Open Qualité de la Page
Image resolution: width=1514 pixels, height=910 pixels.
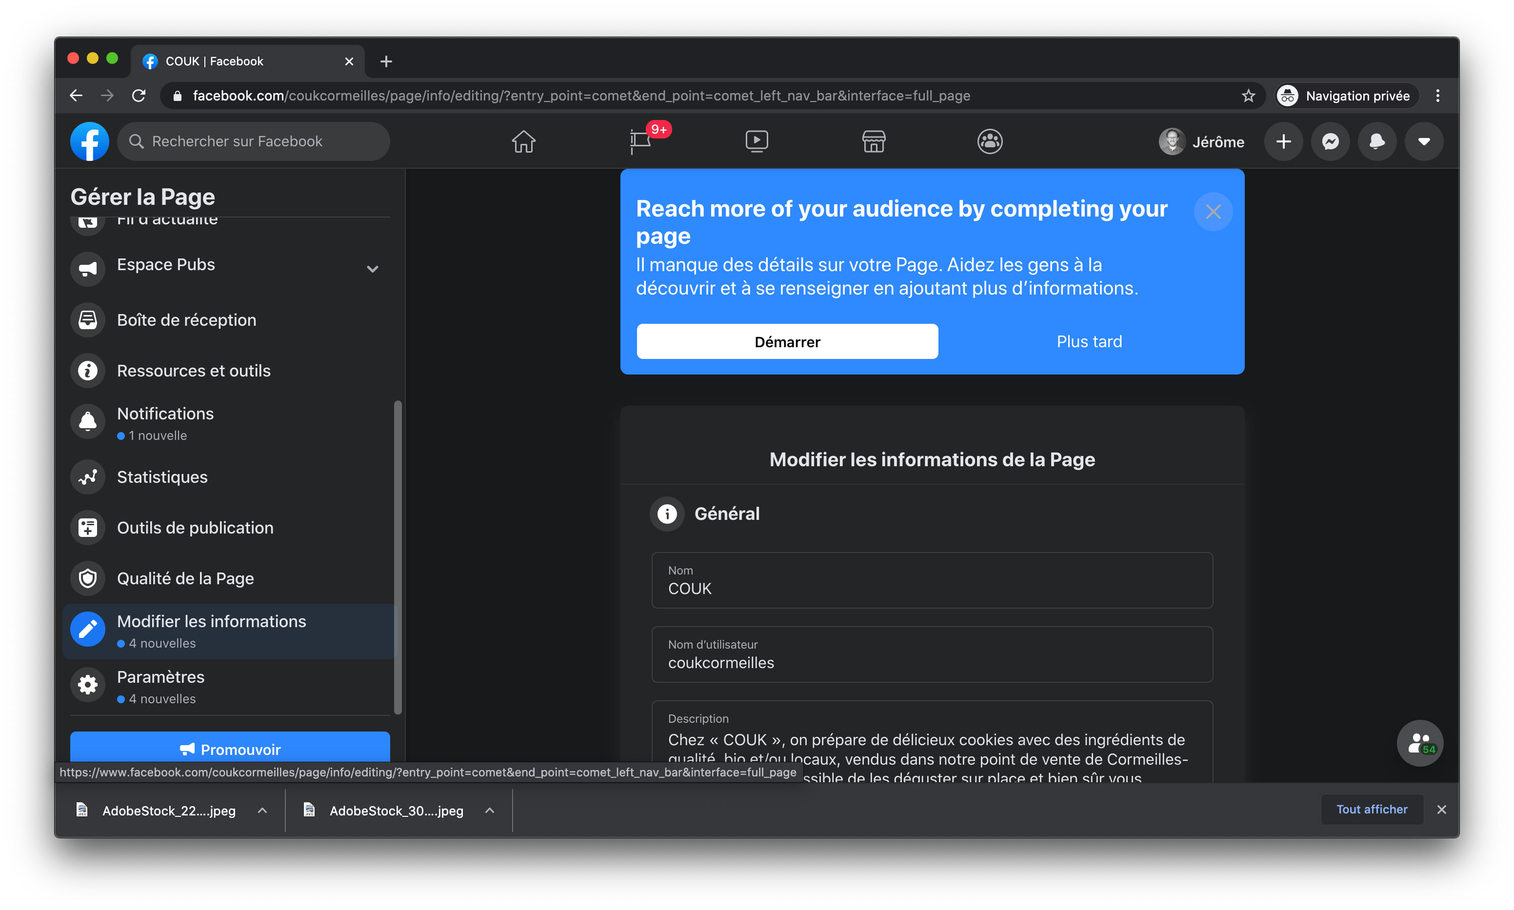[x=230, y=578]
